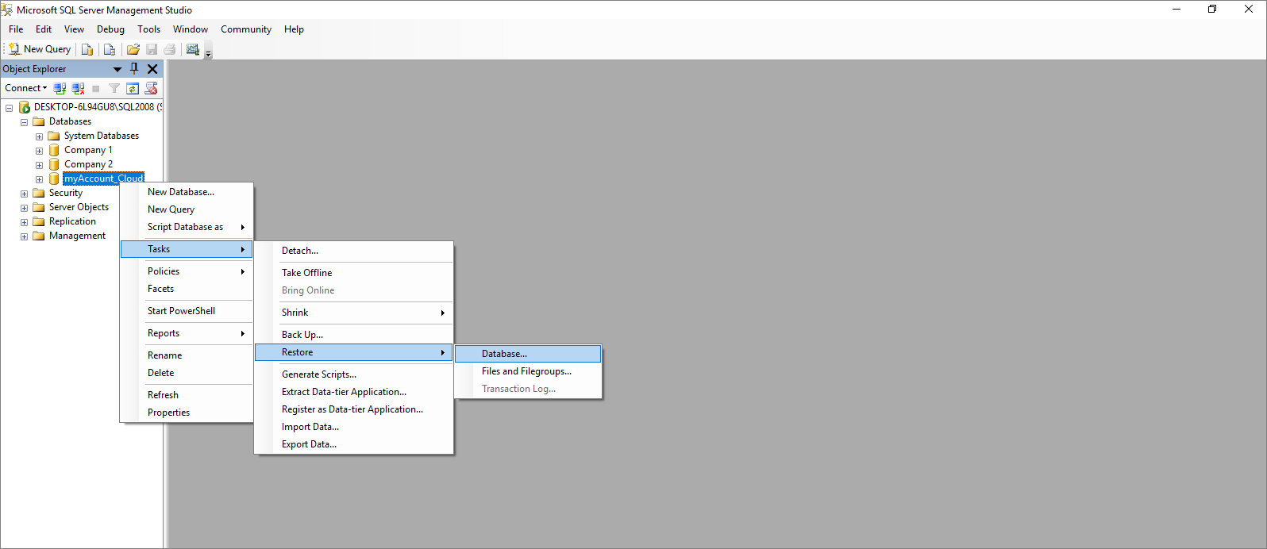Choose Back Up... from Tasks
1267x549 pixels.
point(354,335)
